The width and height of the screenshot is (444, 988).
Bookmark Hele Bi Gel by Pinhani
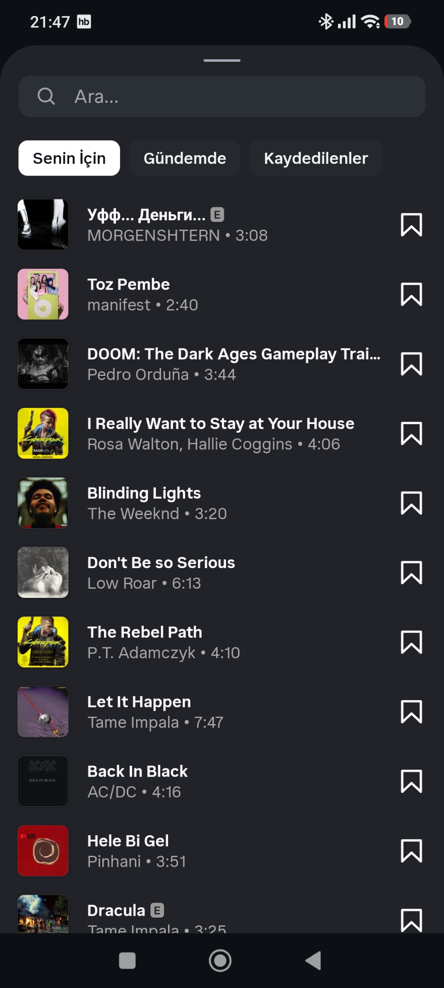point(411,850)
